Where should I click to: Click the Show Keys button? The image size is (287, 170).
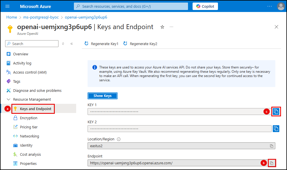click(x=102, y=96)
